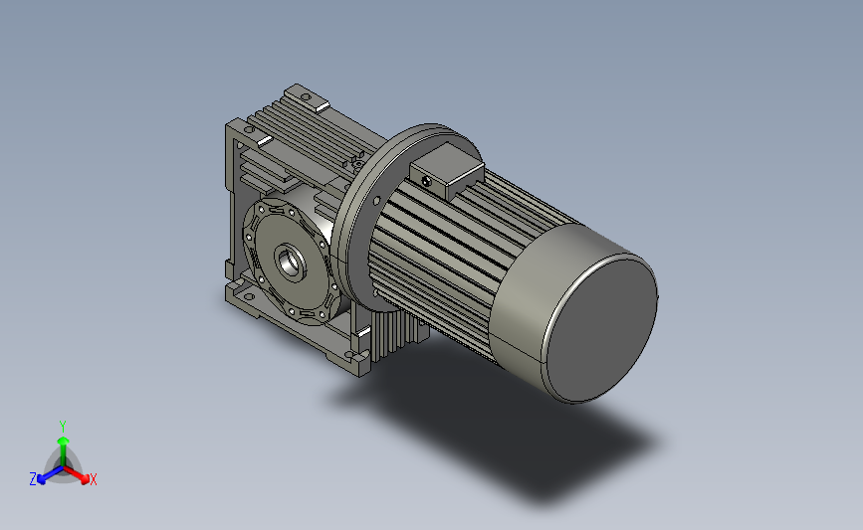Click the red X axis arrow of the triad

[77, 475]
